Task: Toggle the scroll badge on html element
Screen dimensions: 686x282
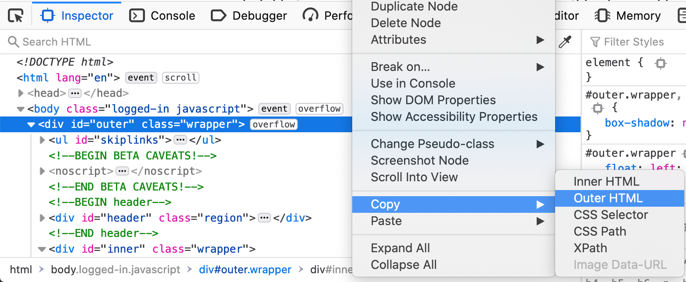Action: (181, 78)
